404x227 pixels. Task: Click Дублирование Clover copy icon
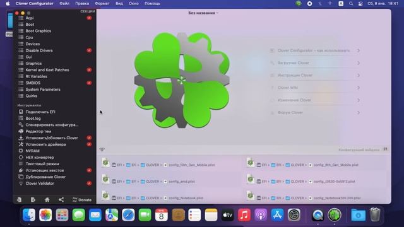click(21, 177)
